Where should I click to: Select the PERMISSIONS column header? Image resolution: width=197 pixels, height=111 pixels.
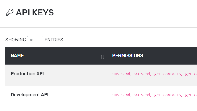[x=128, y=56]
